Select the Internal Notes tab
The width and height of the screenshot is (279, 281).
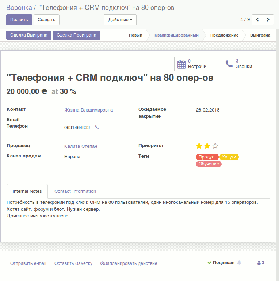tap(27, 191)
